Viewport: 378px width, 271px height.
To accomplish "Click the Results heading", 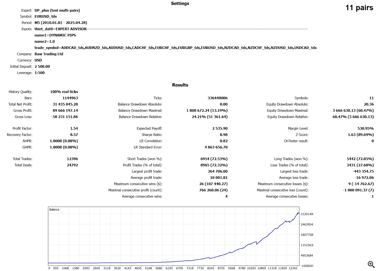I will pos(180,85).
